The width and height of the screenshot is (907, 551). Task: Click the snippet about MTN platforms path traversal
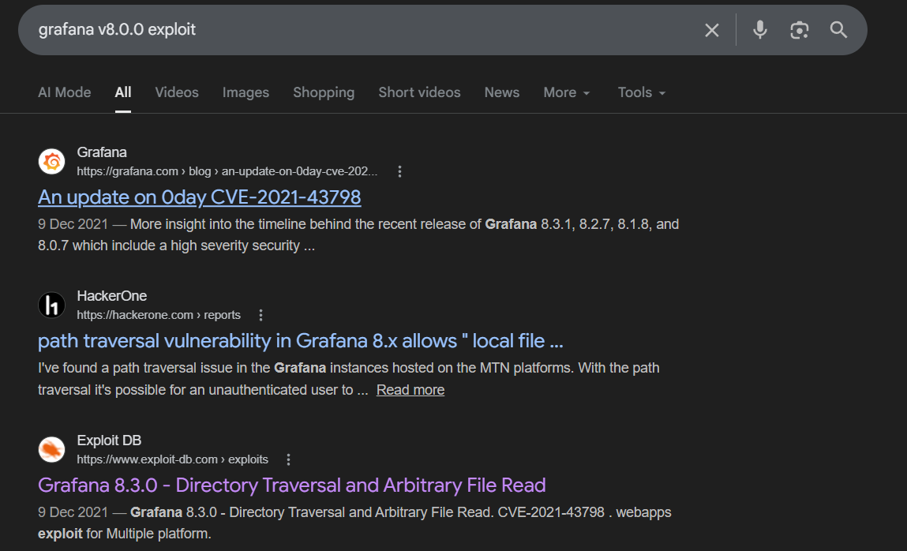(x=348, y=379)
